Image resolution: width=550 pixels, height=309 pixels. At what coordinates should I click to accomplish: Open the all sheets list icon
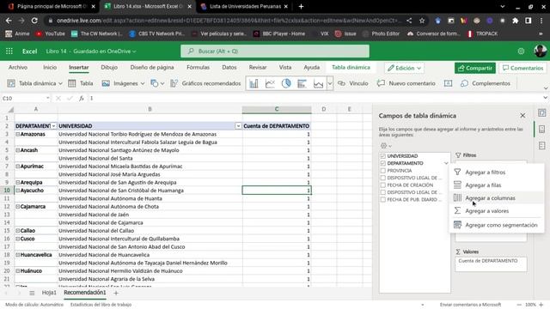(x=32, y=293)
